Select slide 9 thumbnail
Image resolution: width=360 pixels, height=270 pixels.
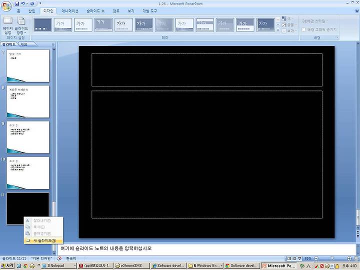click(28, 137)
